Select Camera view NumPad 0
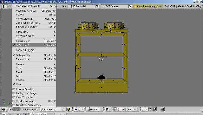The width and height of the screenshot is (203, 115). point(34,80)
